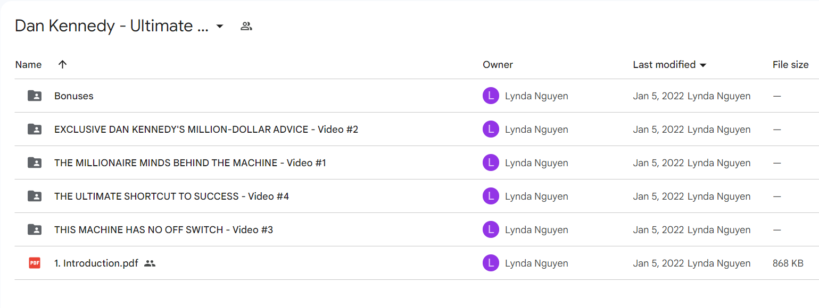
Task: Click the folder icon for Video #3 row
Action: (35, 229)
